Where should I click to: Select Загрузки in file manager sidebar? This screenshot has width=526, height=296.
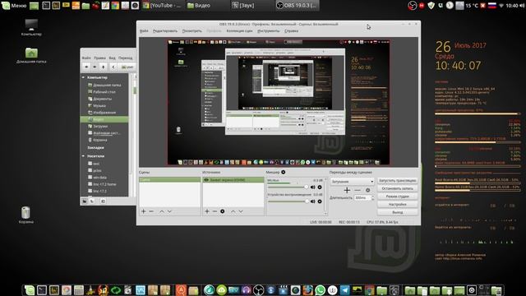pos(100,127)
